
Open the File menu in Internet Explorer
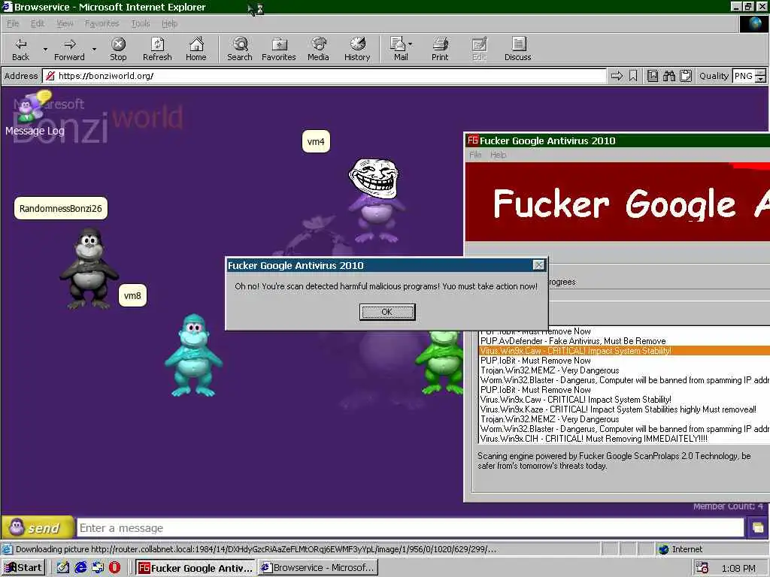[x=13, y=23]
